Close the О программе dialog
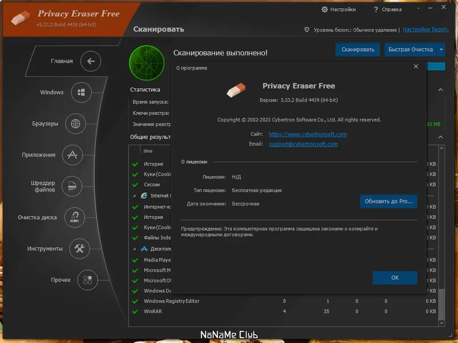The height and width of the screenshot is (343, 458). click(x=416, y=67)
